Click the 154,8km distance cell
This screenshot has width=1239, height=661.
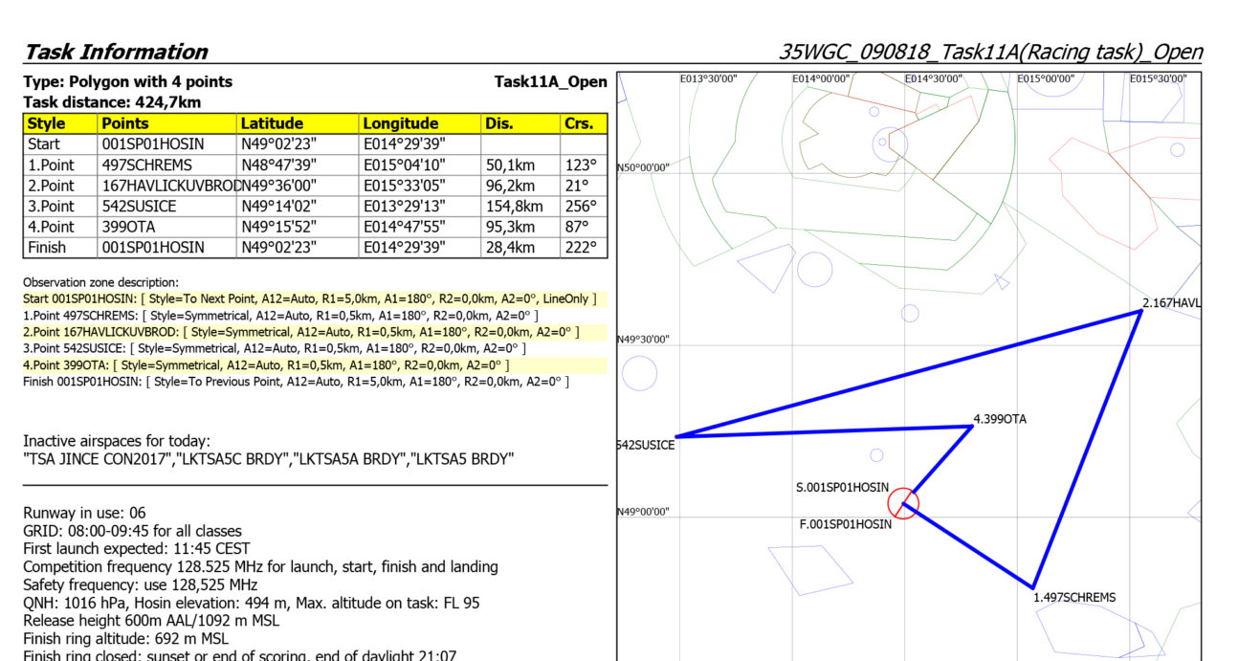(520, 206)
